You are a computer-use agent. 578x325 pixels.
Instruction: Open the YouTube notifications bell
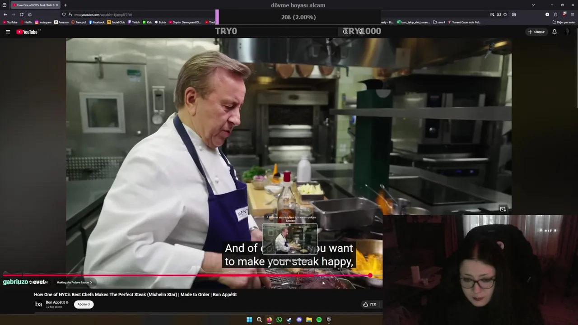[555, 32]
